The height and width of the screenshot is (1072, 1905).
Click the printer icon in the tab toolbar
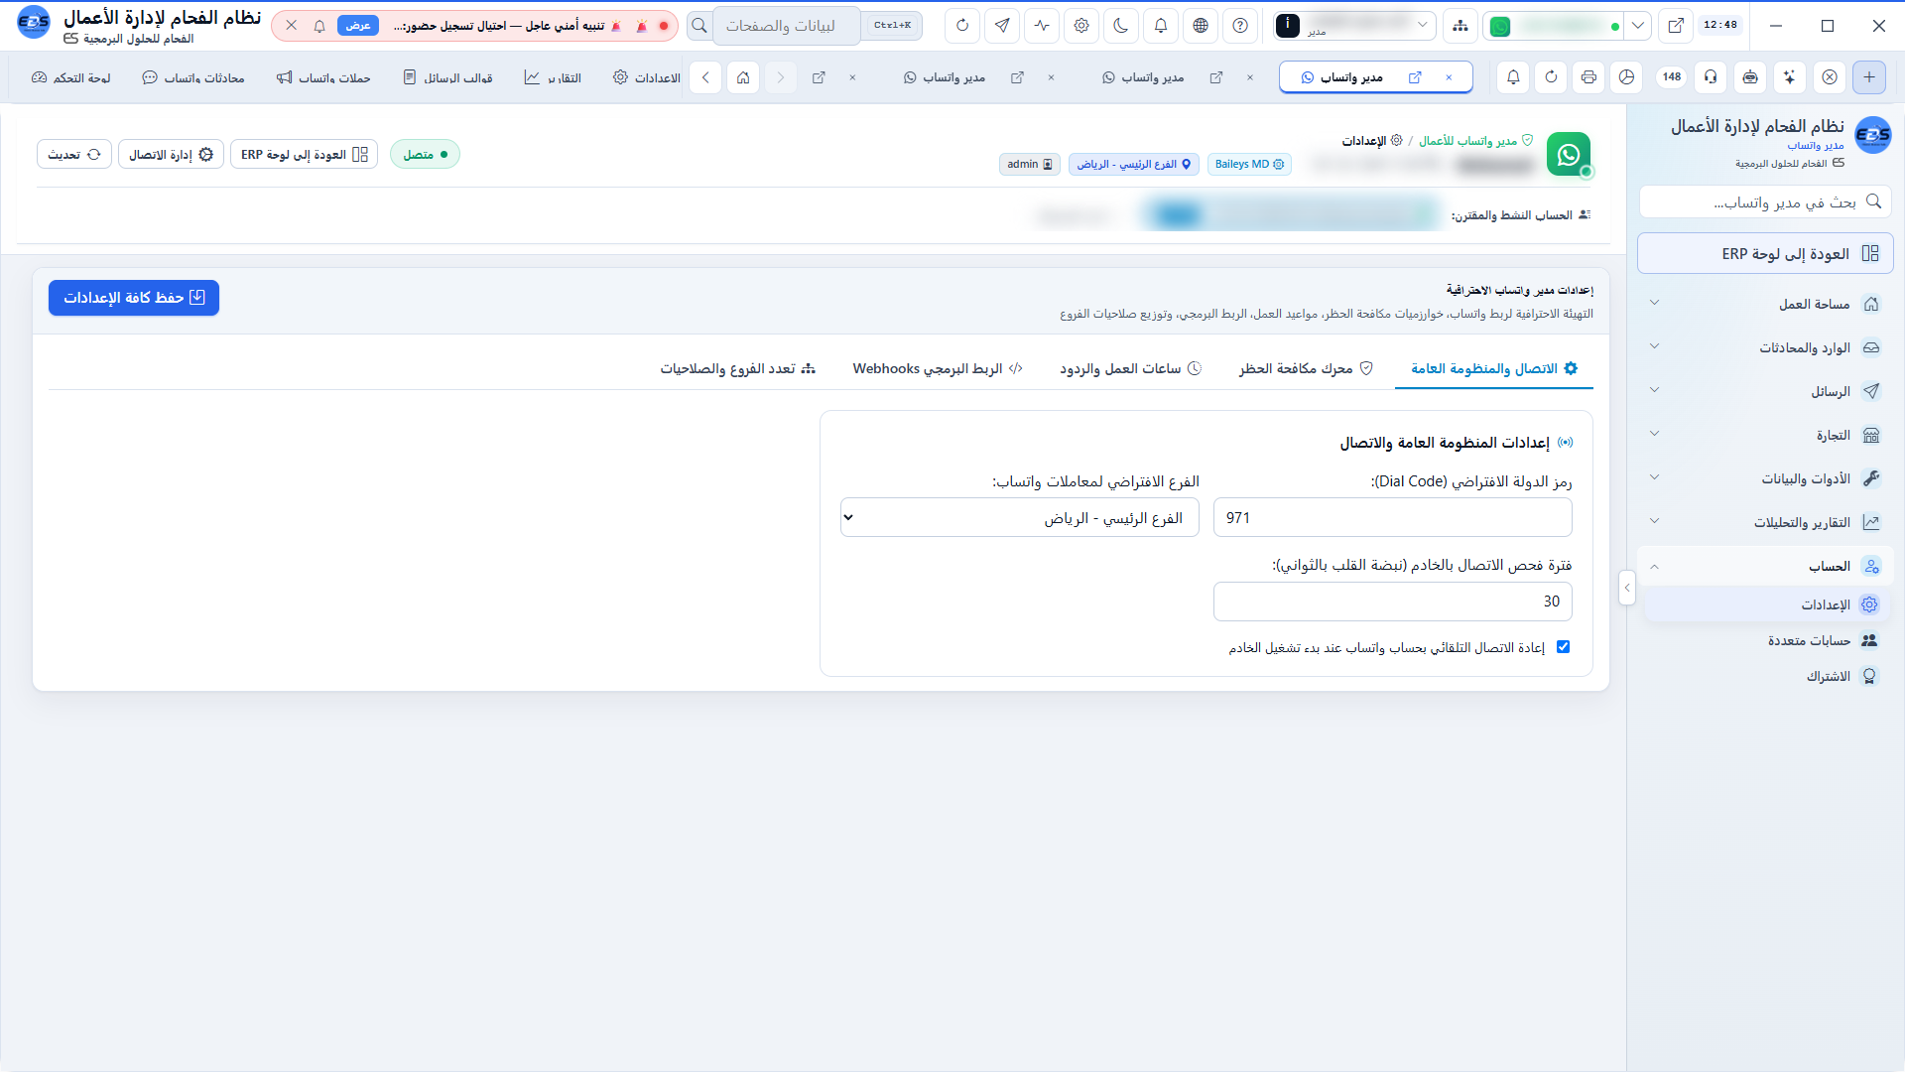tap(1588, 76)
